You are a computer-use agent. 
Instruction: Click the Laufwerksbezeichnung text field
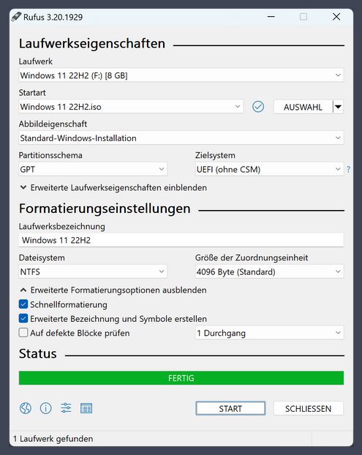(181, 240)
